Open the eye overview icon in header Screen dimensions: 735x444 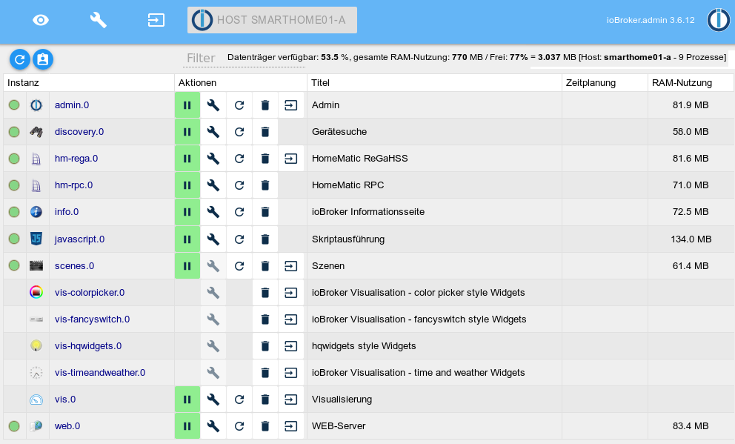click(41, 20)
